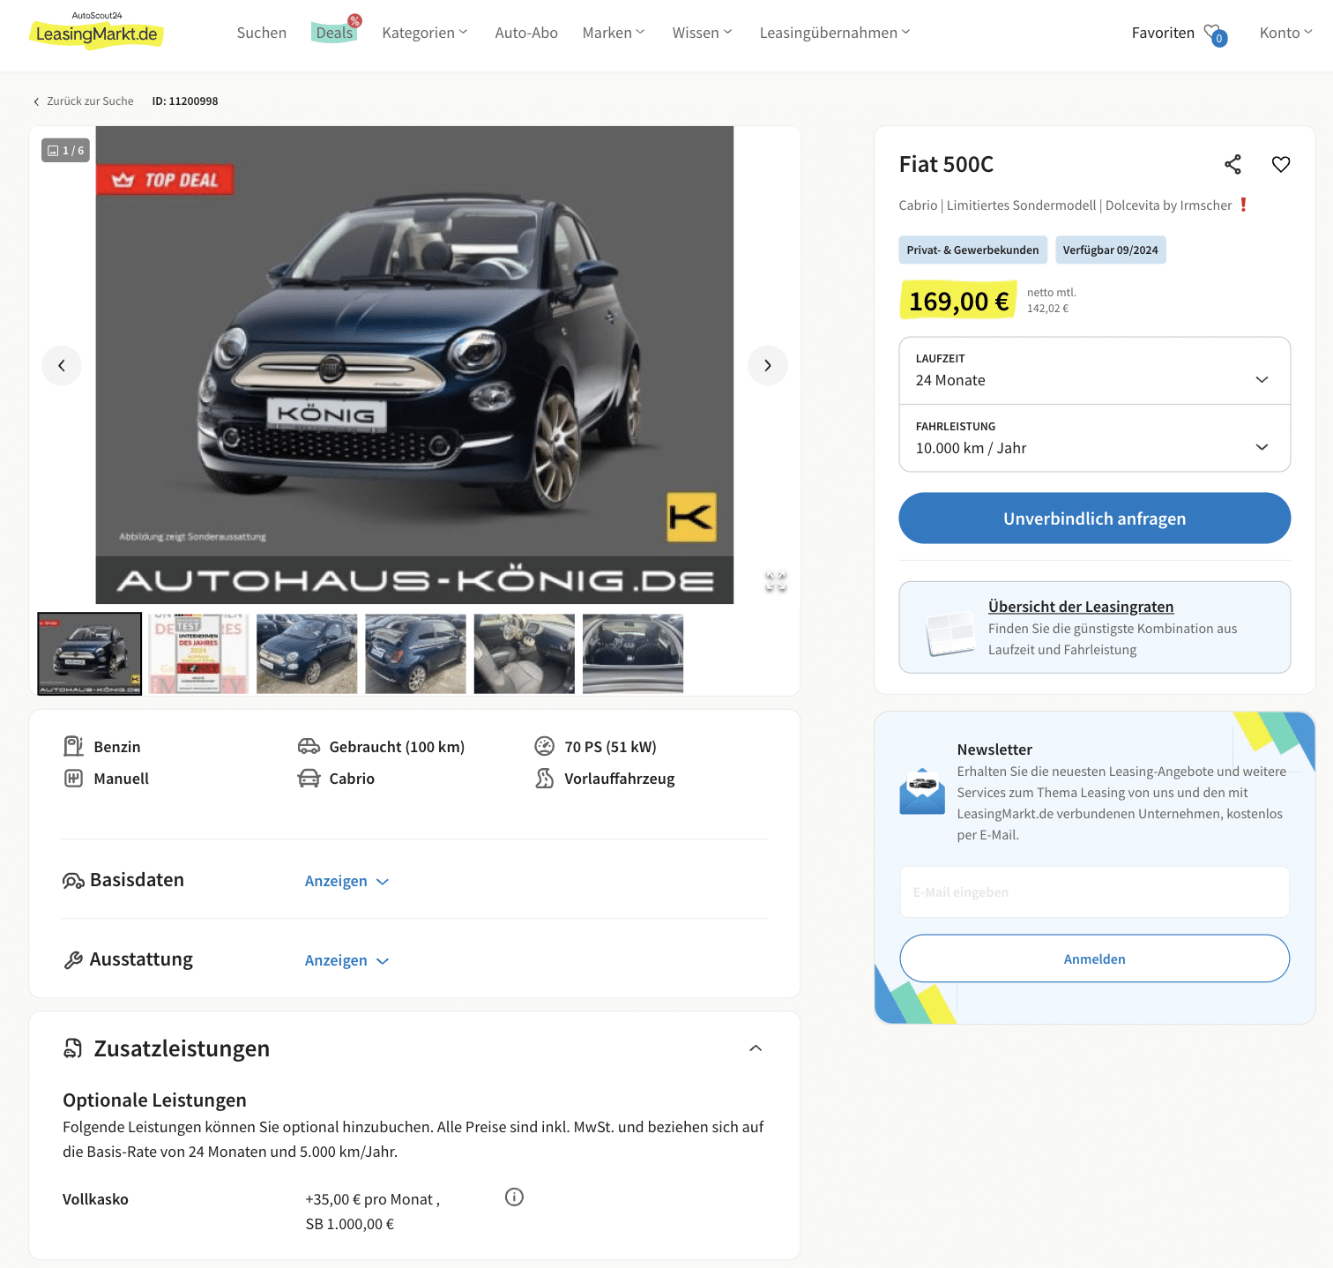Click the image counter 1/6 badge
Image resolution: width=1333 pixels, height=1268 pixels.
click(x=66, y=151)
